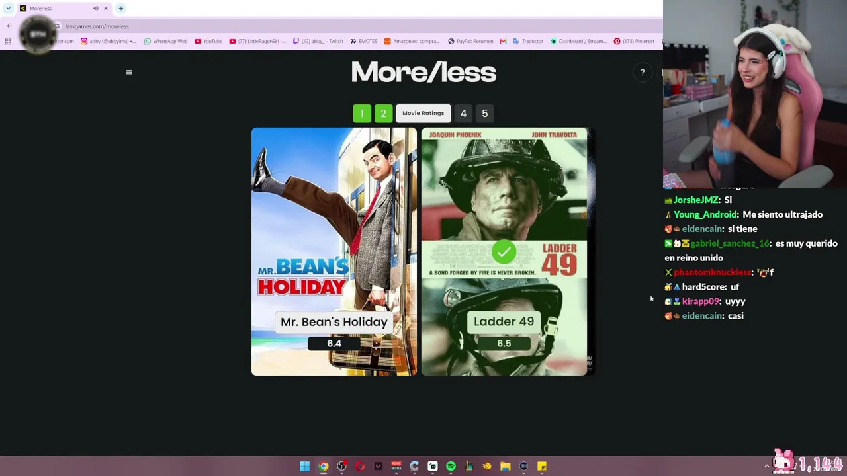Open the yellow creature app in taskbar
This screenshot has height=476, width=847.
(x=487, y=466)
